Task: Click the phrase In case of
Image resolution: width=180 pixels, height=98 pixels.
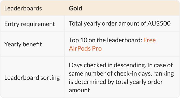Action: point(160,65)
